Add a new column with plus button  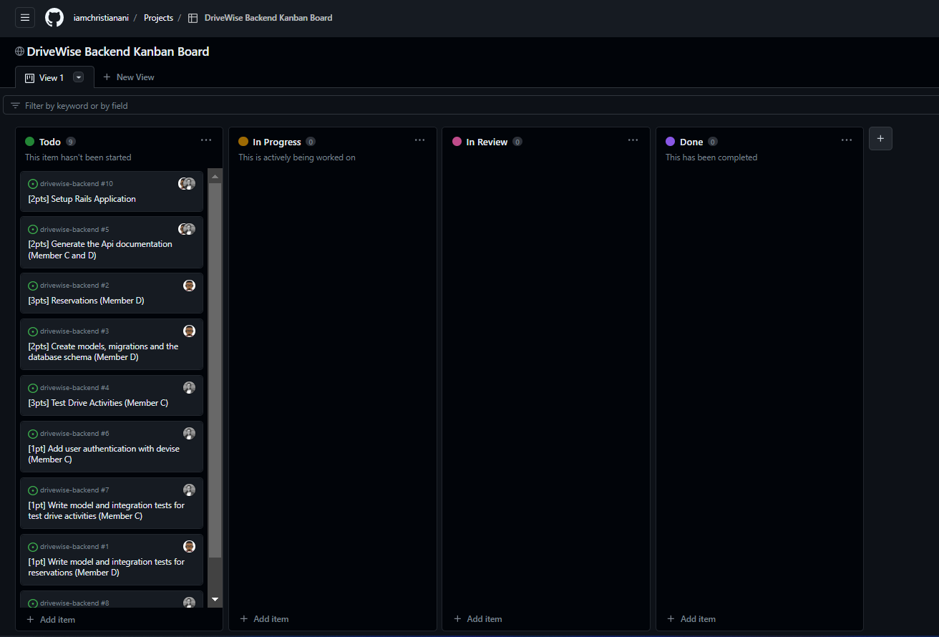pos(880,139)
